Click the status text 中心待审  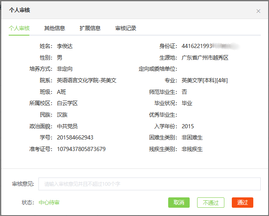pos(49,202)
